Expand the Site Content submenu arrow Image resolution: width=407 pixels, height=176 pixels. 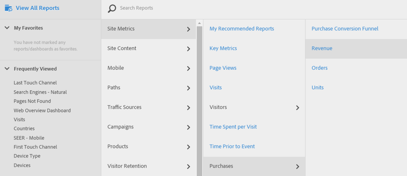pyautogui.click(x=188, y=49)
